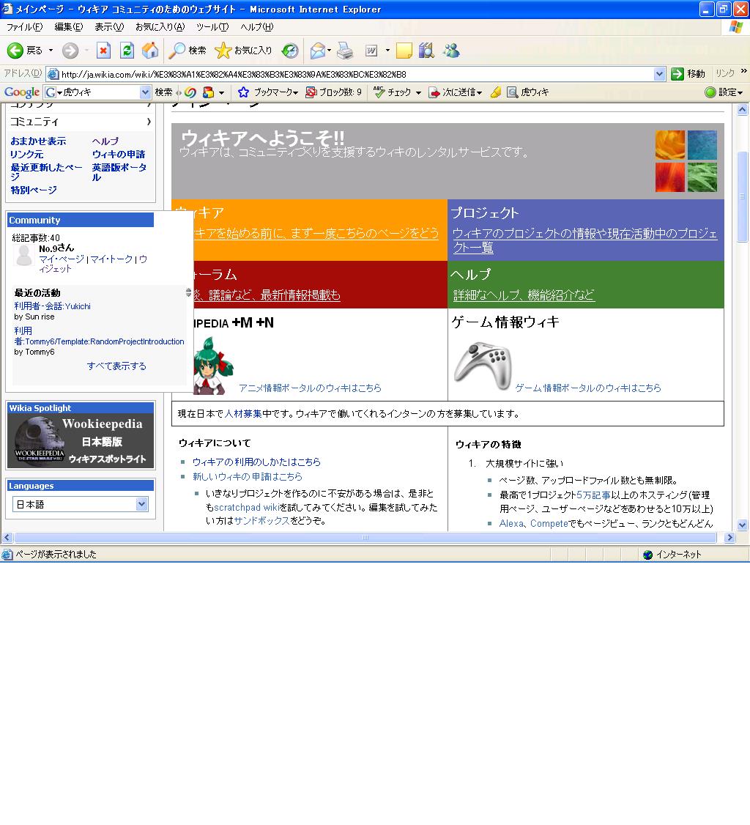Stop page loading with red X icon
This screenshot has height=825, width=750.
pyautogui.click(x=103, y=51)
